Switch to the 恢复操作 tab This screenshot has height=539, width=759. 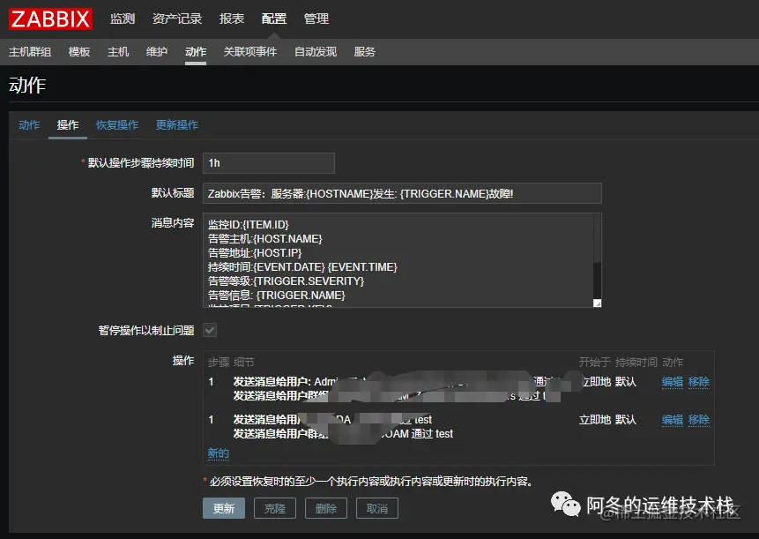click(116, 124)
